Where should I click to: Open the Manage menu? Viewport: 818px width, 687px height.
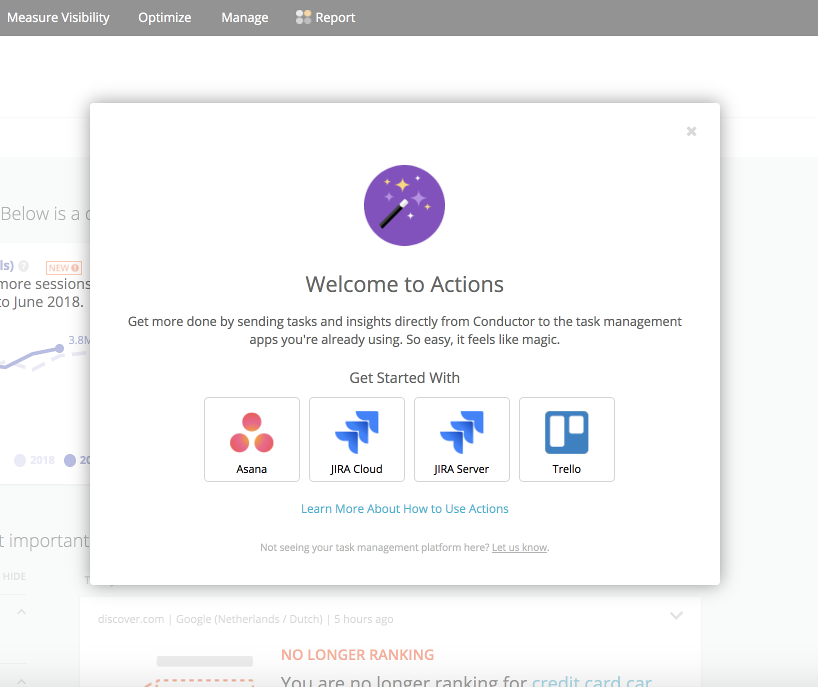(x=245, y=17)
